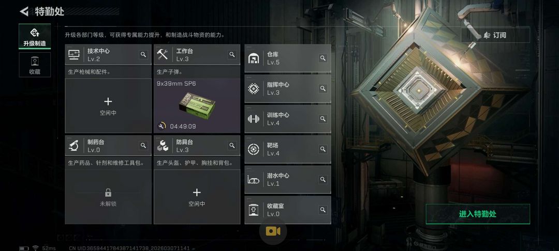Switch to the 收藏 sidebar tab
559x251 pixels.
pyautogui.click(x=35, y=65)
